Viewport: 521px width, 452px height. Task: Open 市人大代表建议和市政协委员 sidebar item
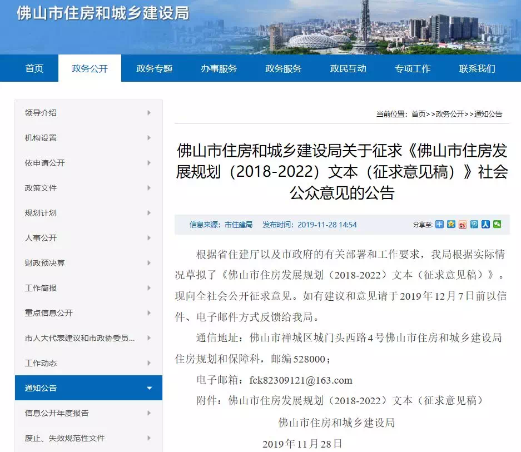tap(80, 338)
